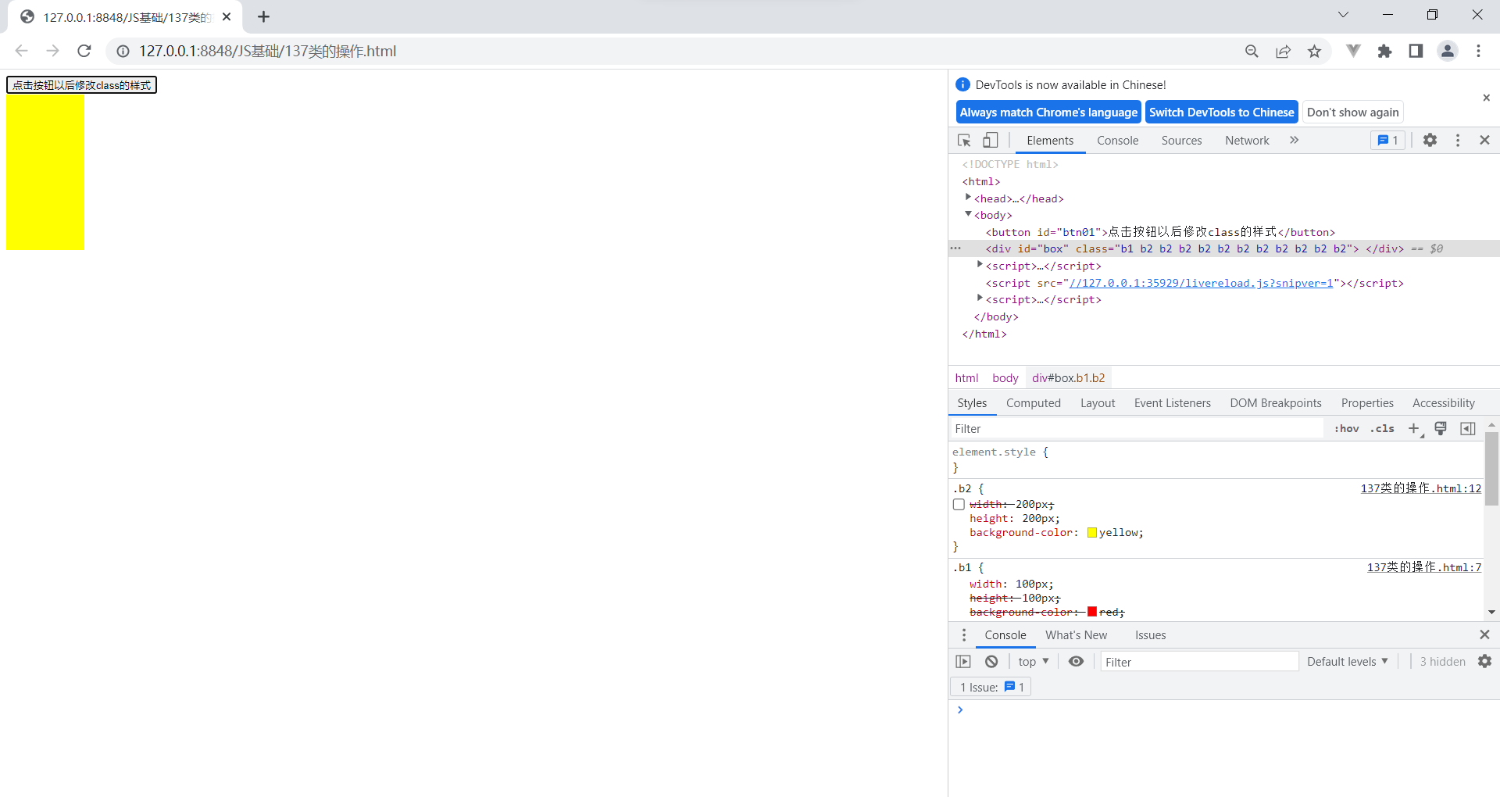Open source link 137类的操作.html:12

(x=1420, y=488)
